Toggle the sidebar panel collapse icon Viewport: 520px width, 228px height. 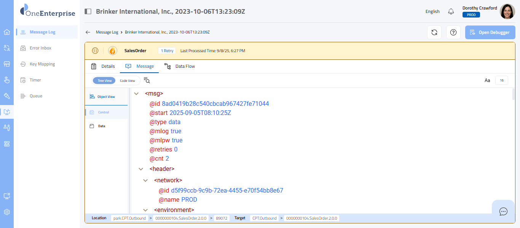point(88,11)
